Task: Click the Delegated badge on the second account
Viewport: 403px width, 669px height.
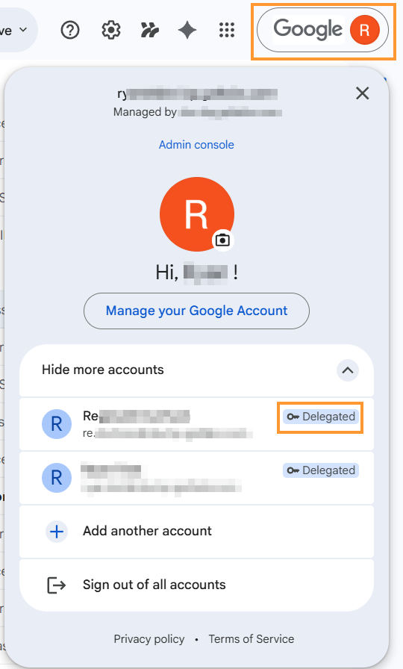Action: coord(321,470)
